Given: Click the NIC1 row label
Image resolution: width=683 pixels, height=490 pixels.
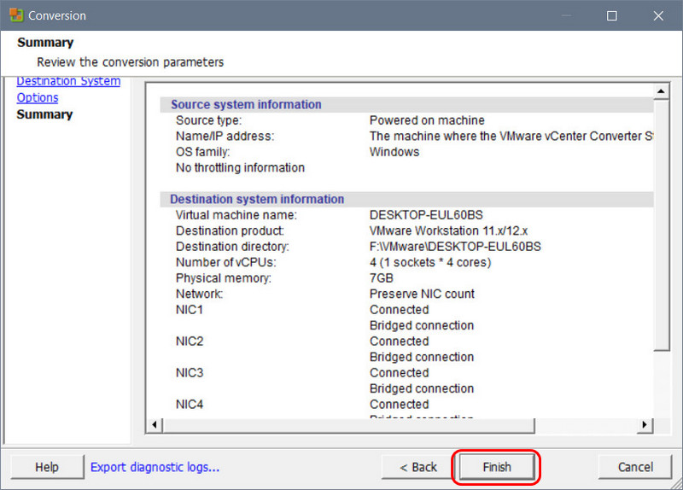Looking at the screenshot, I should [x=190, y=310].
